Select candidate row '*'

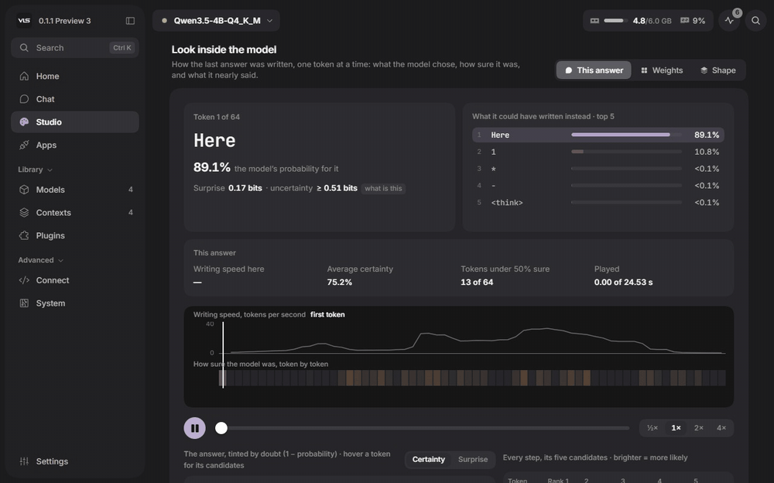point(598,169)
